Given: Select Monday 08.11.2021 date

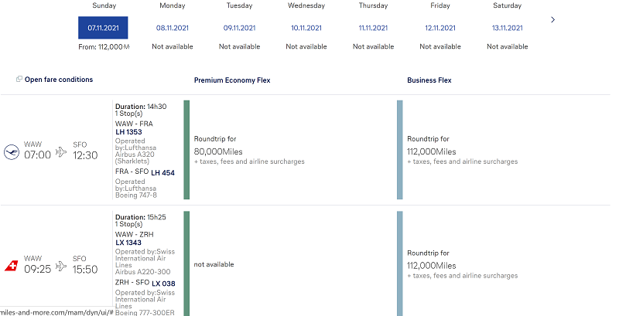Looking at the screenshot, I should (172, 28).
